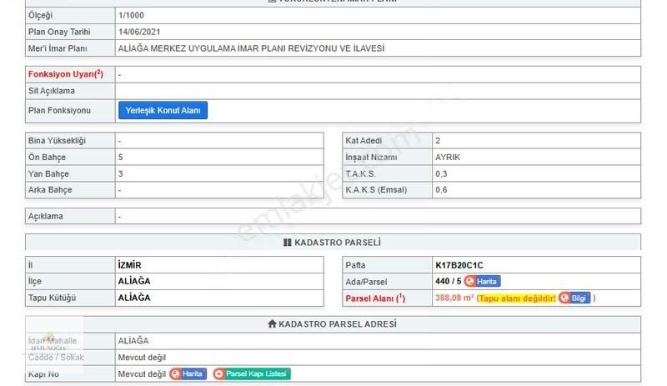
Task: Open the Parsel Kapı Listesi
Action: 252,374
